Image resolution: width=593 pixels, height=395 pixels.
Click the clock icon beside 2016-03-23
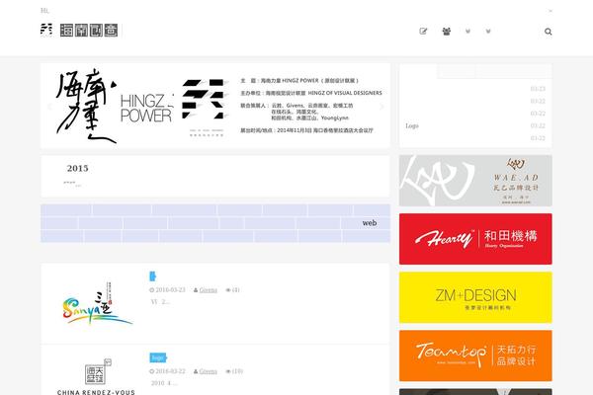[x=151, y=290]
